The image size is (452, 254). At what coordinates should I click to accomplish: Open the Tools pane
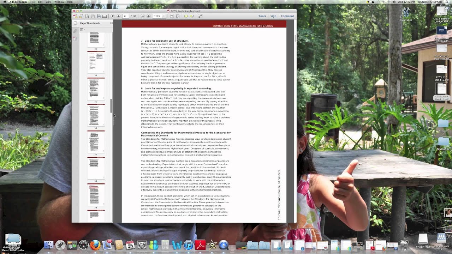coord(262,16)
